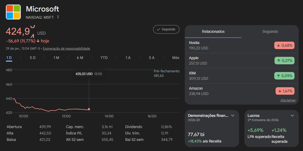Viewport: 303px width, 151px height.
Task: Open the Exoneração de responsabilidade link
Action: (x=66, y=49)
